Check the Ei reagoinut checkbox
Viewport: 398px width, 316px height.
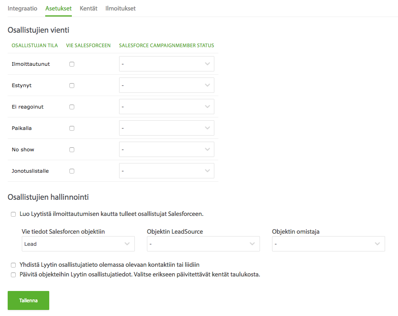pos(72,107)
